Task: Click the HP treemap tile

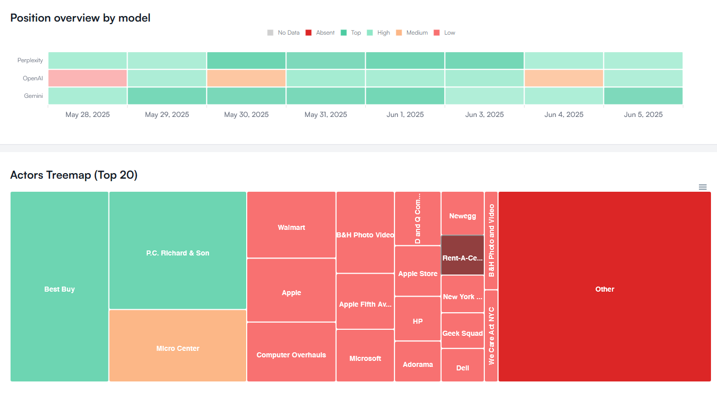Action: pos(418,319)
